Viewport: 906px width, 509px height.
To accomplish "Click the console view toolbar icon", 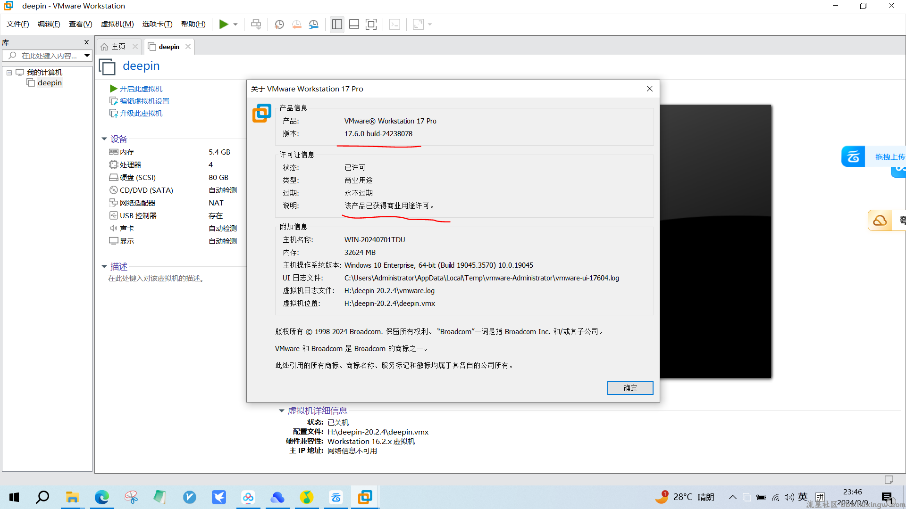I will pyautogui.click(x=394, y=24).
